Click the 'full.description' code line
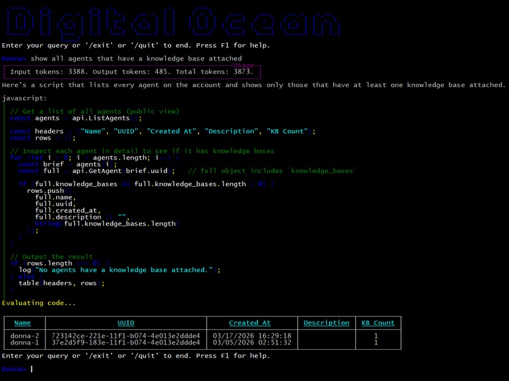This screenshot has width=509, height=381. [x=82, y=217]
